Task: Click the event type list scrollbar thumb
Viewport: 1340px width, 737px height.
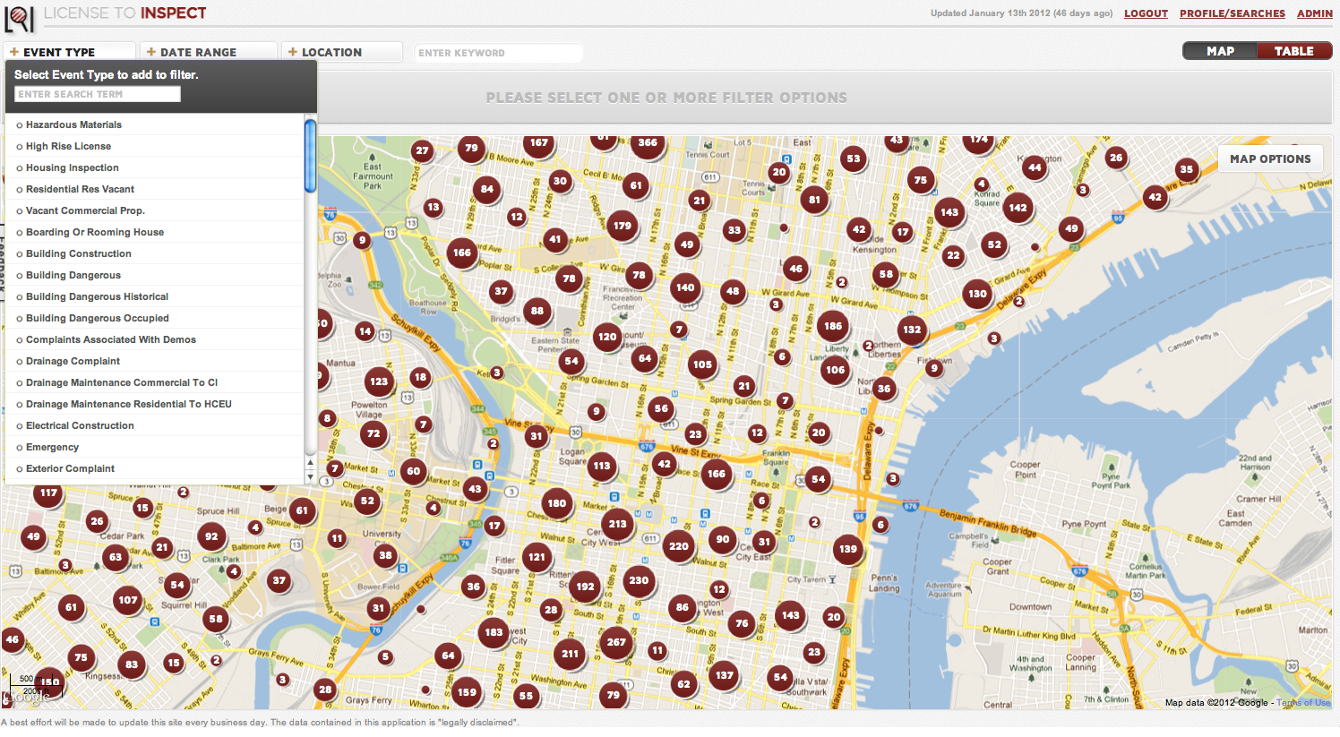Action: point(310,156)
